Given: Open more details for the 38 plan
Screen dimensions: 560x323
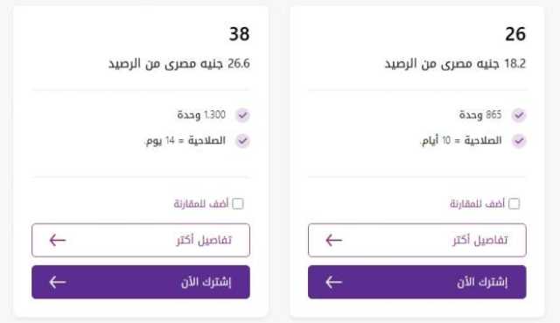Looking at the screenshot, I should pyautogui.click(x=141, y=240).
